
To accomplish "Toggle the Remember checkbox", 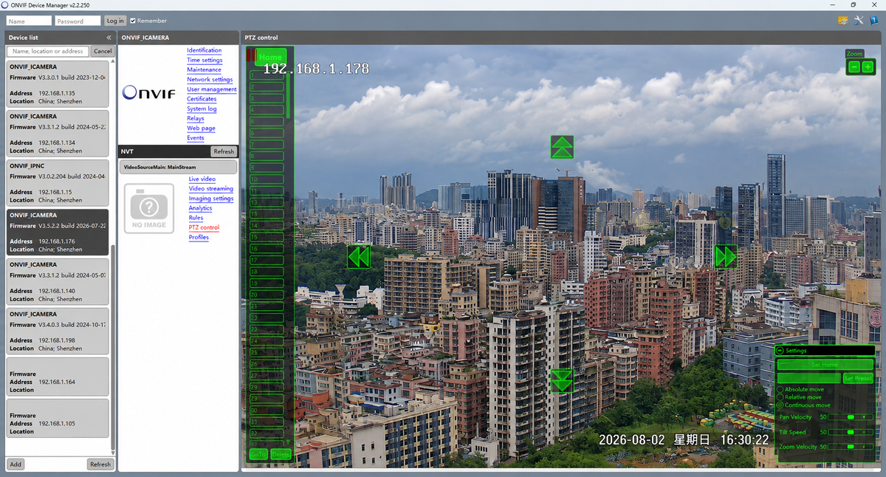I will 133,21.
